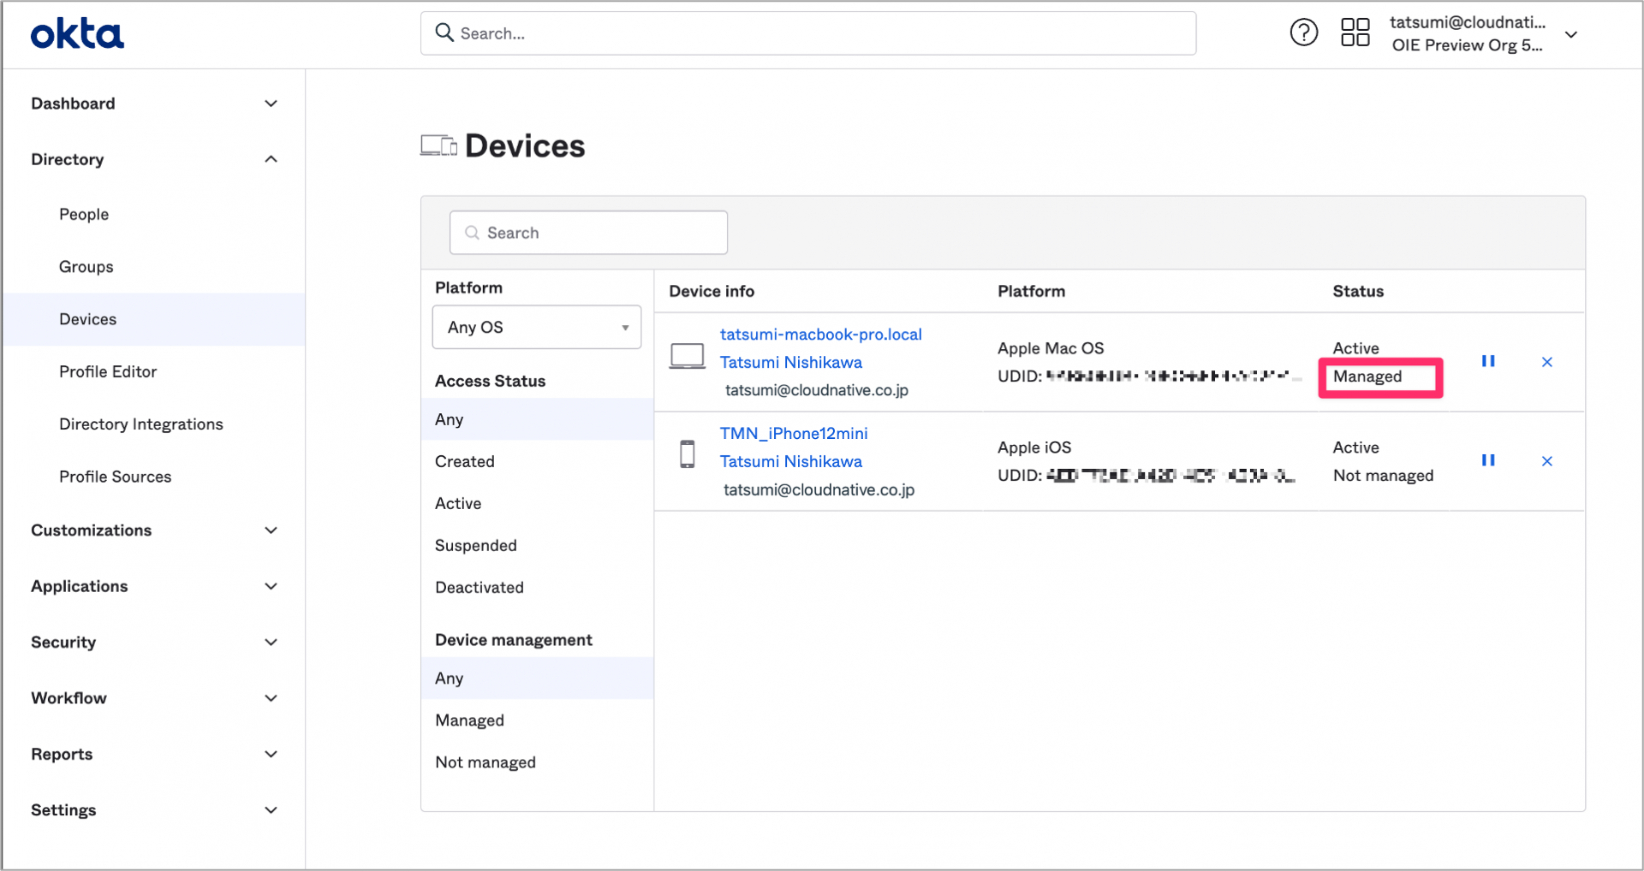Open the Any OS platform dropdown

(536, 327)
